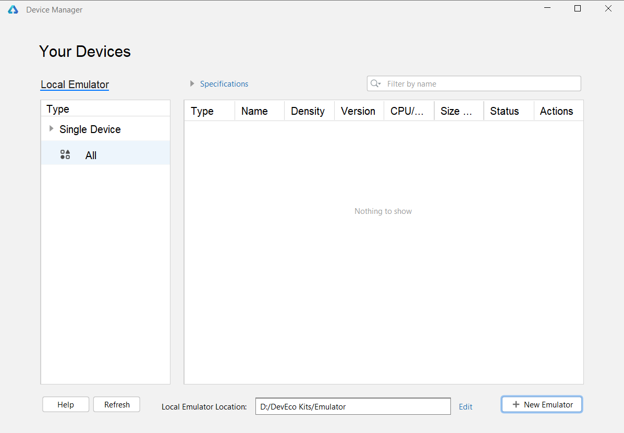Viewport: 624px width, 433px height.
Task: Click the 'Local Emulator Location:' label
Action: pos(204,407)
